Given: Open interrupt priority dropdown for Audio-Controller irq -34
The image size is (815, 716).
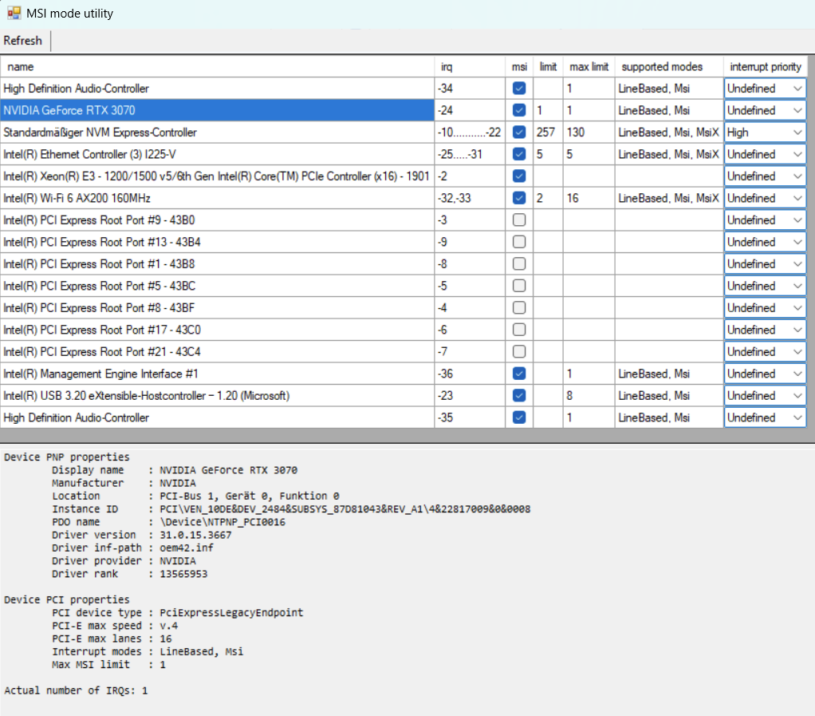Looking at the screenshot, I should click(765, 89).
